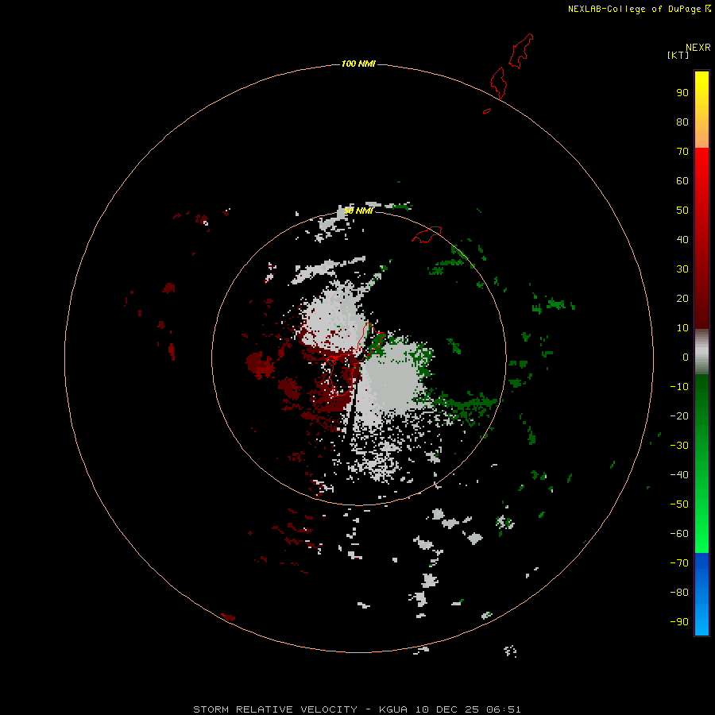Click the -60 value on velocity scale
This screenshot has width=715, height=715.
click(x=679, y=534)
